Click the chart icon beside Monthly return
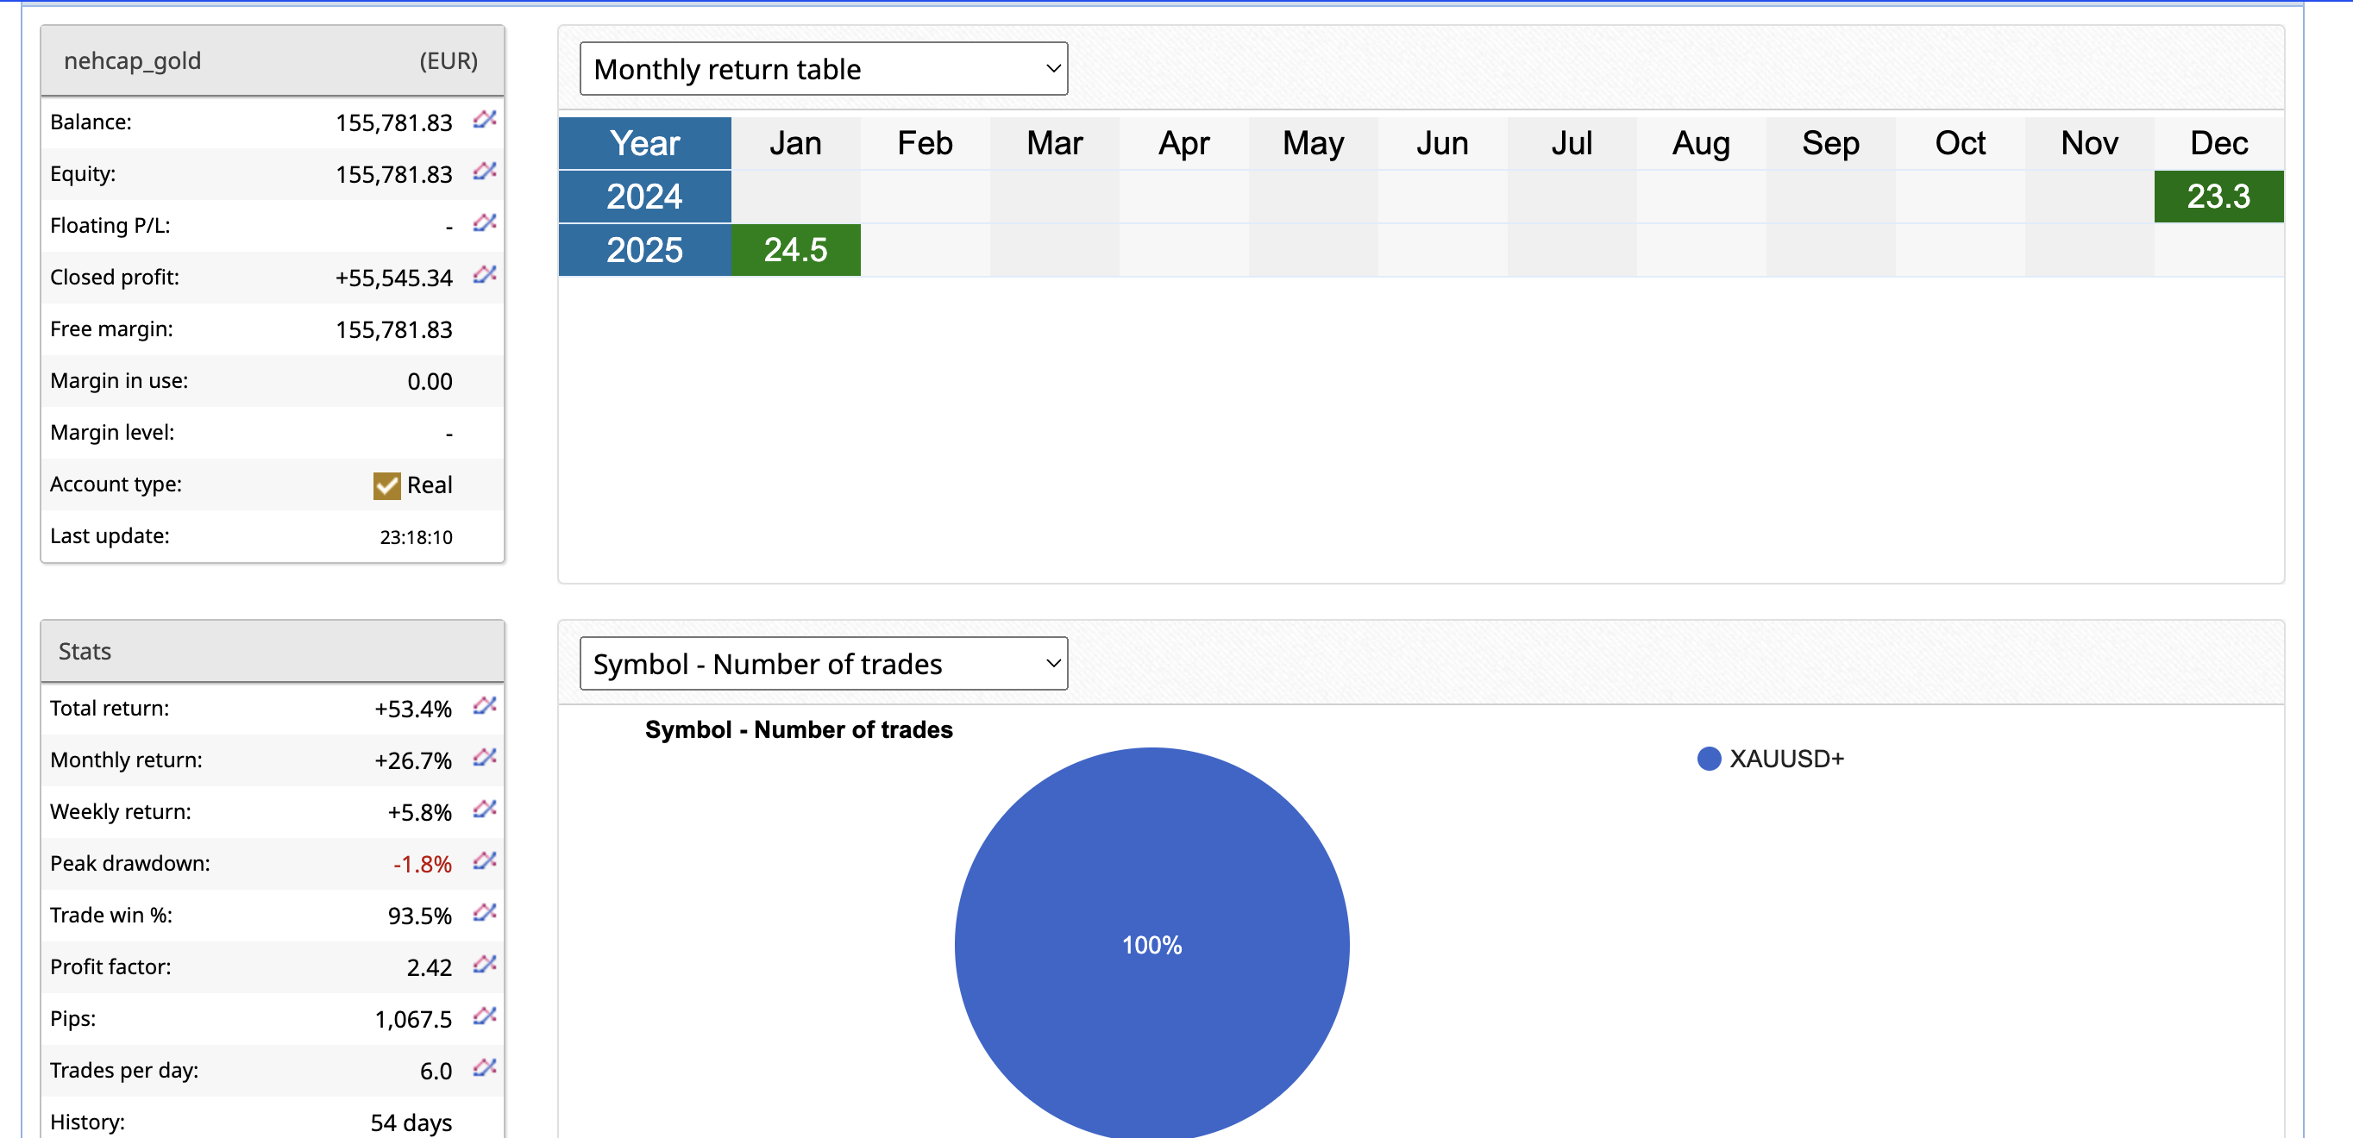The height and width of the screenshot is (1138, 2353). click(484, 757)
